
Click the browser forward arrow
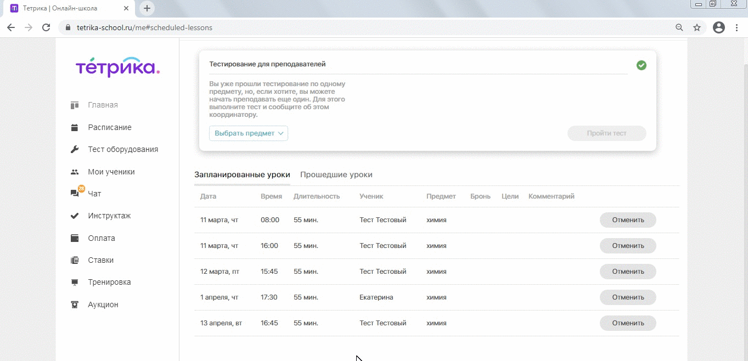29,27
